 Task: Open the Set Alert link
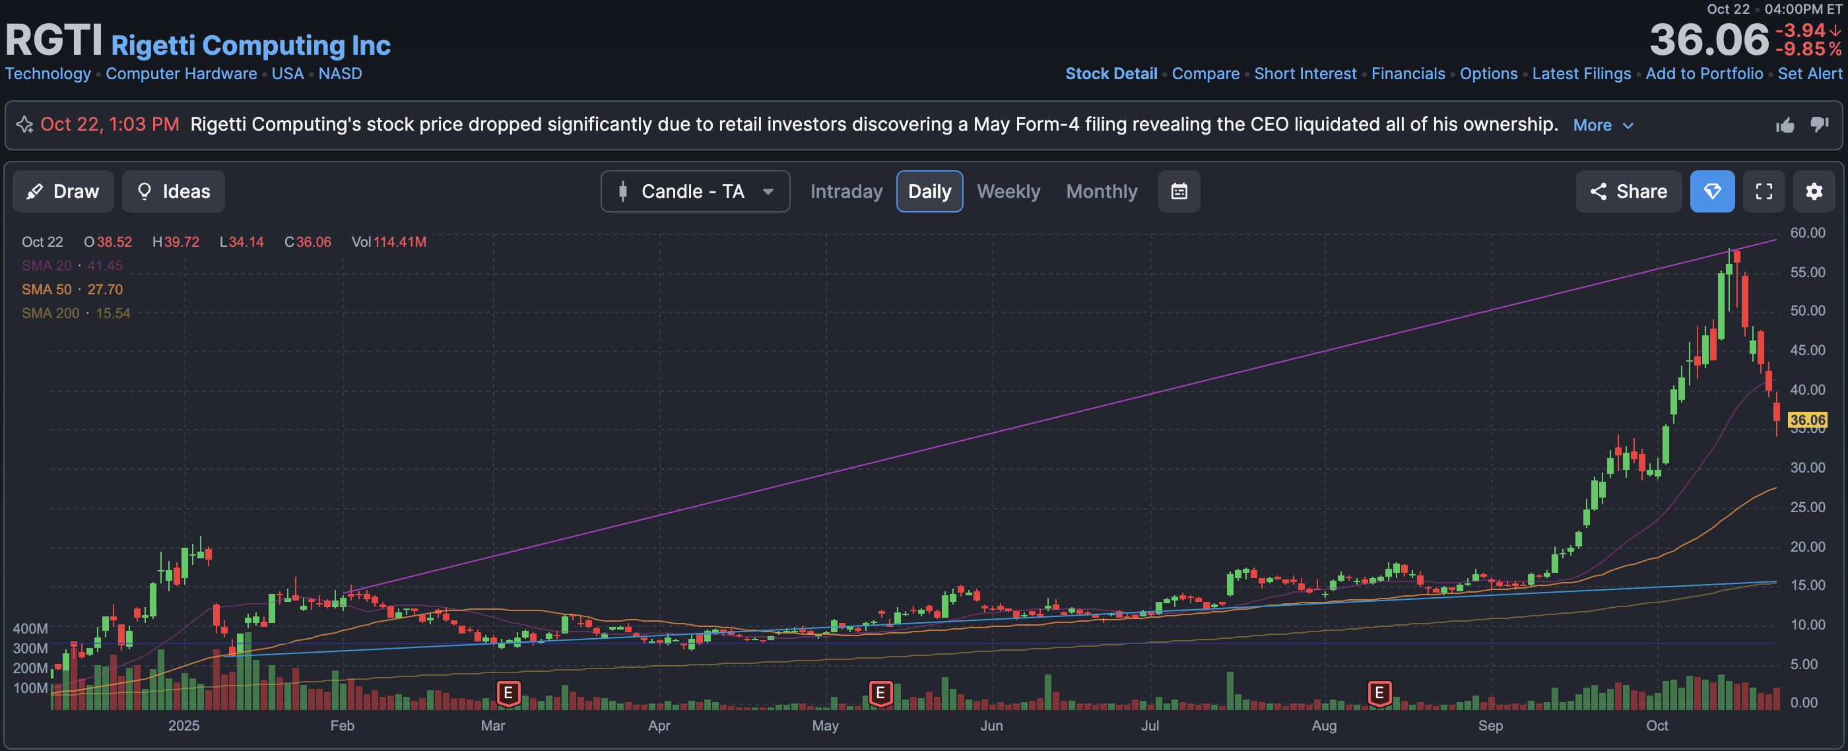1809,74
